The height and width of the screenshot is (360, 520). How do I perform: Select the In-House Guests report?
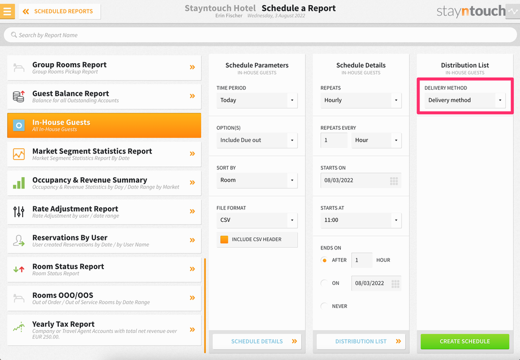[x=104, y=125]
